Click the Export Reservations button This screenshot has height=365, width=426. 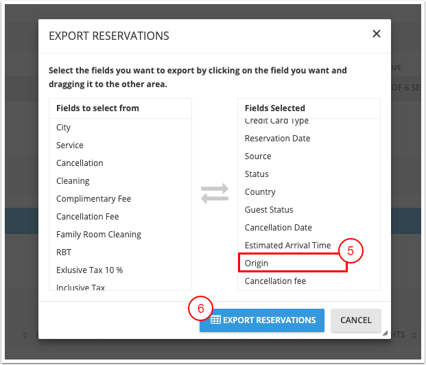262,320
